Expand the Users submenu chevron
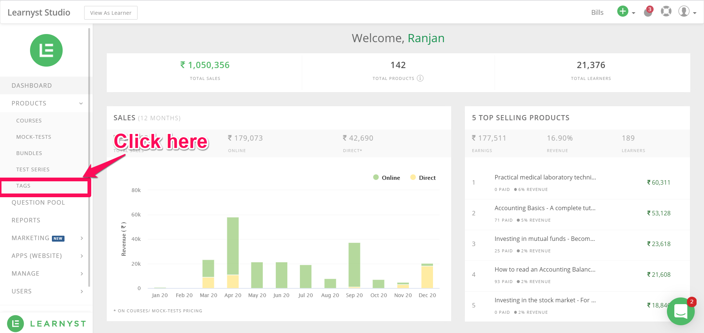Viewport: 704px width, 333px height. [82, 291]
